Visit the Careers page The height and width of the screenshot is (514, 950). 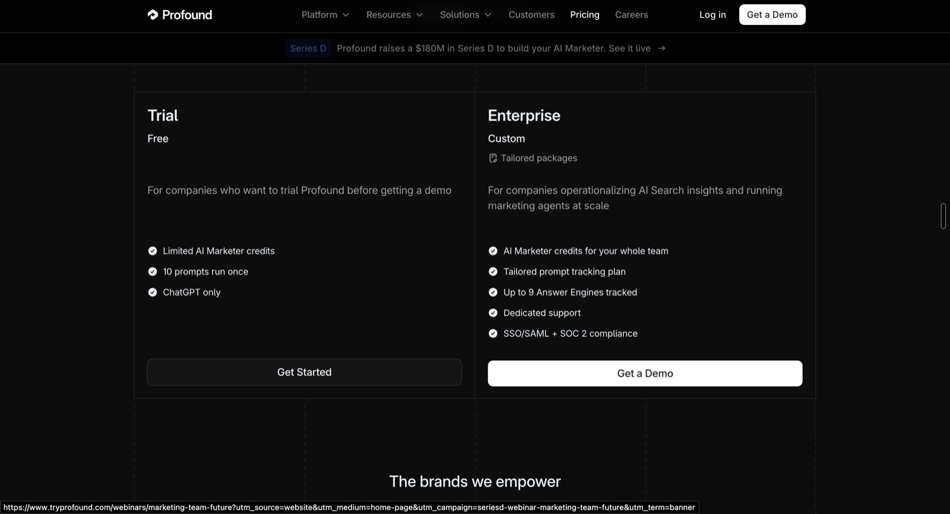tap(632, 15)
